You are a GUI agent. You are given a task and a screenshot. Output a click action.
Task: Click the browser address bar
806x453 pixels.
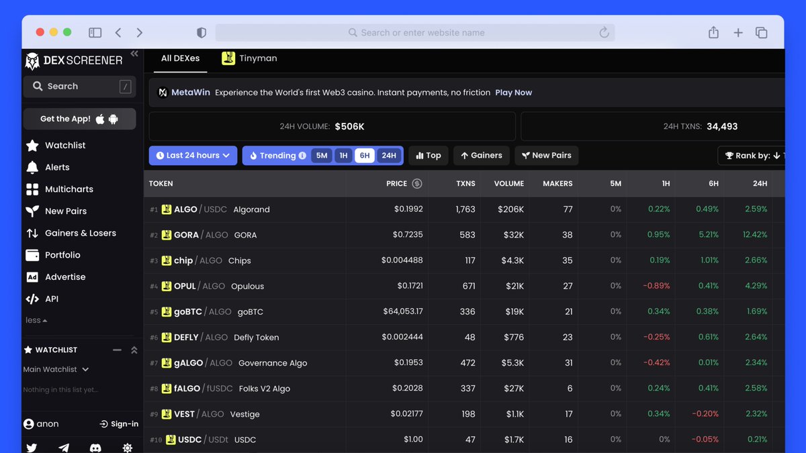pos(415,32)
